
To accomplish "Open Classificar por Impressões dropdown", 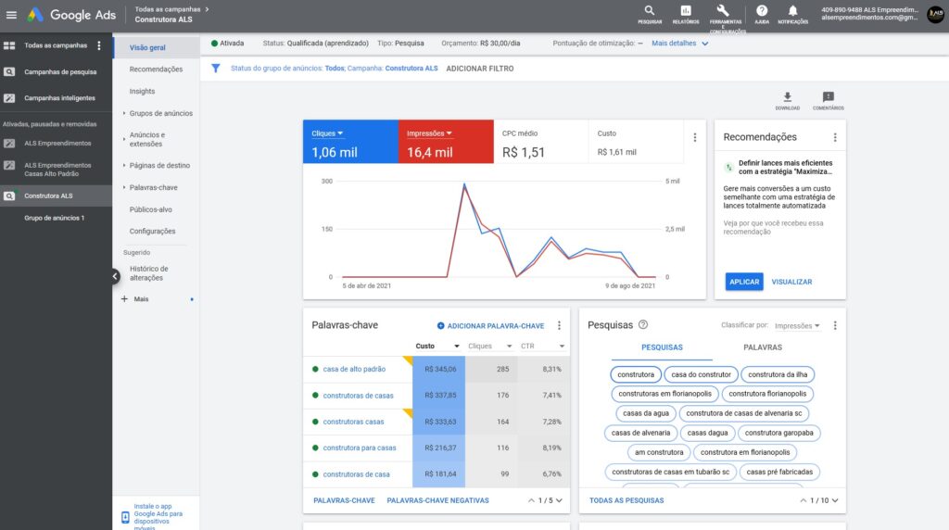I will click(x=797, y=325).
